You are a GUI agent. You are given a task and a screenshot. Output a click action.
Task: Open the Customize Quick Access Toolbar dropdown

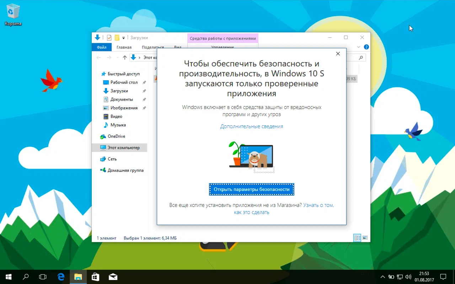pos(124,38)
